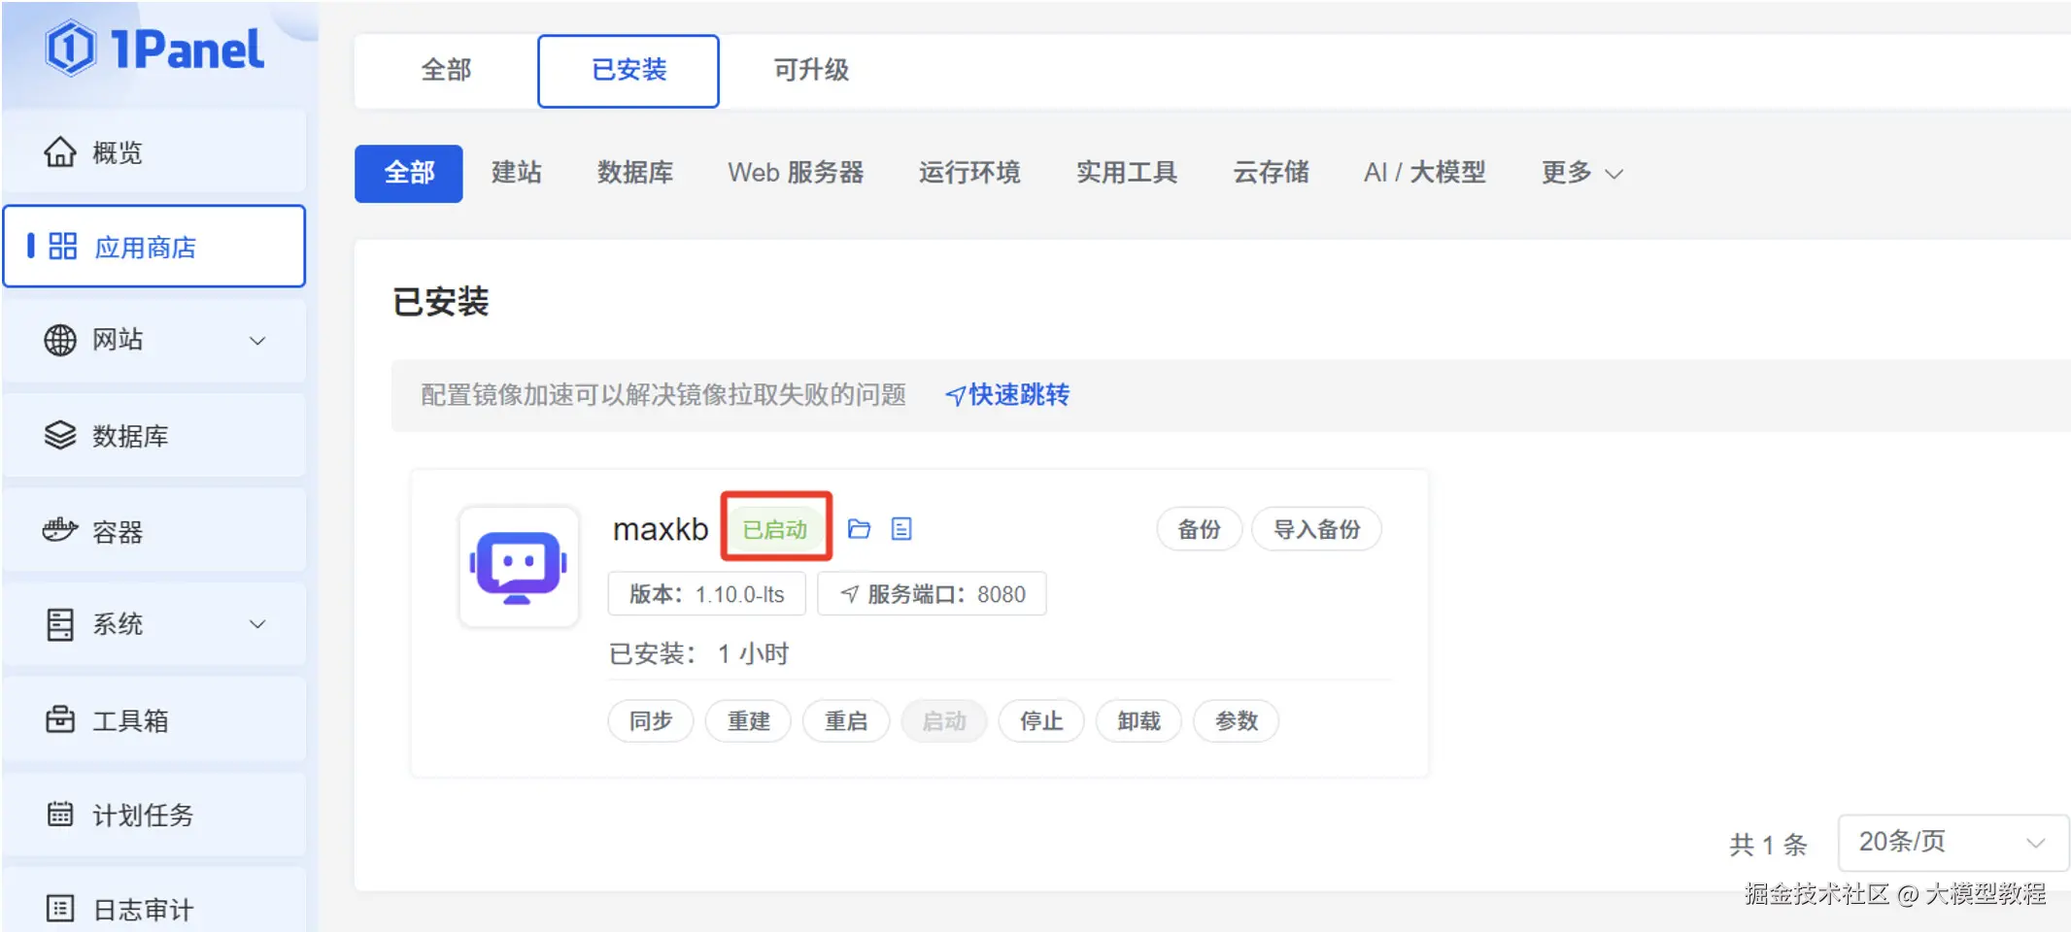The height and width of the screenshot is (932, 2071).
Task: Open 工具箱 in the sidebar
Action: (x=154, y=719)
